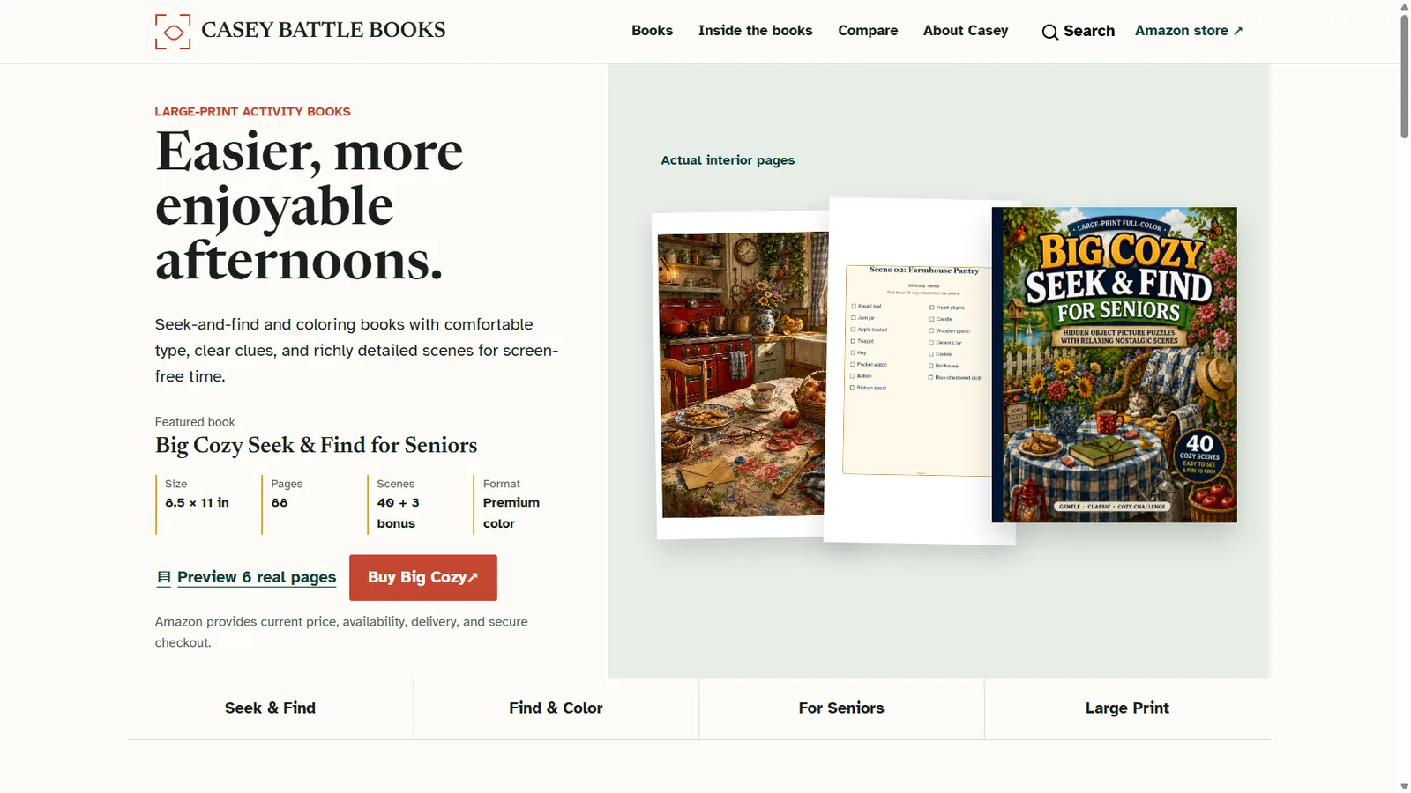Select the Seek & Find category tab
Image resolution: width=1411 pixels, height=793 pixels.
click(x=270, y=708)
